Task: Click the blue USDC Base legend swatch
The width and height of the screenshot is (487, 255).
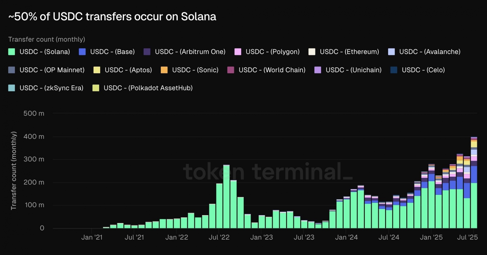Action: click(82, 52)
